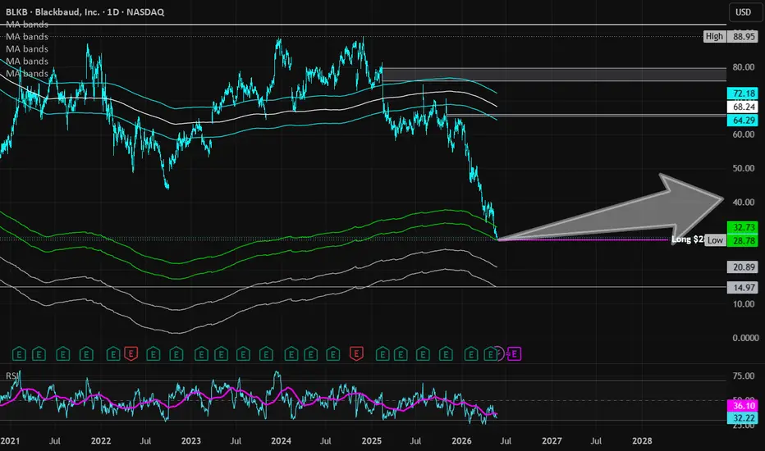Screen dimensions: 765x451
Task: Click the BLKB Blackbaud, Inc. symbol title
Action: click(x=85, y=11)
